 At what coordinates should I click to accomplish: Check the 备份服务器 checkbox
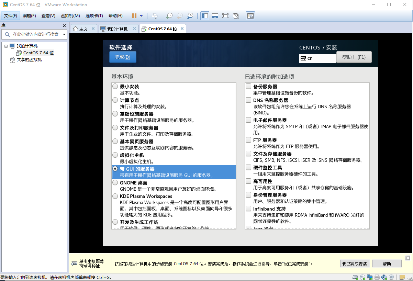pyautogui.click(x=248, y=87)
